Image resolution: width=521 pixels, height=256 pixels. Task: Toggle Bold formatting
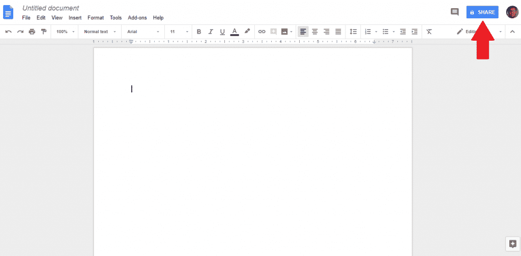(x=199, y=32)
